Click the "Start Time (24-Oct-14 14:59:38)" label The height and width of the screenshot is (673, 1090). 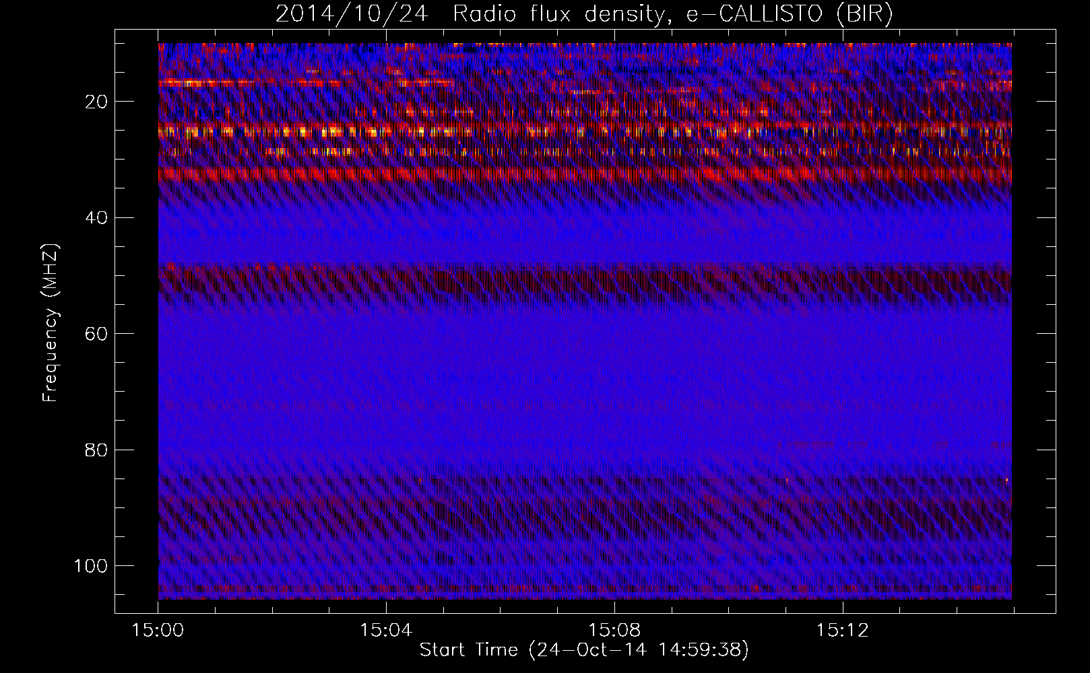pos(584,650)
